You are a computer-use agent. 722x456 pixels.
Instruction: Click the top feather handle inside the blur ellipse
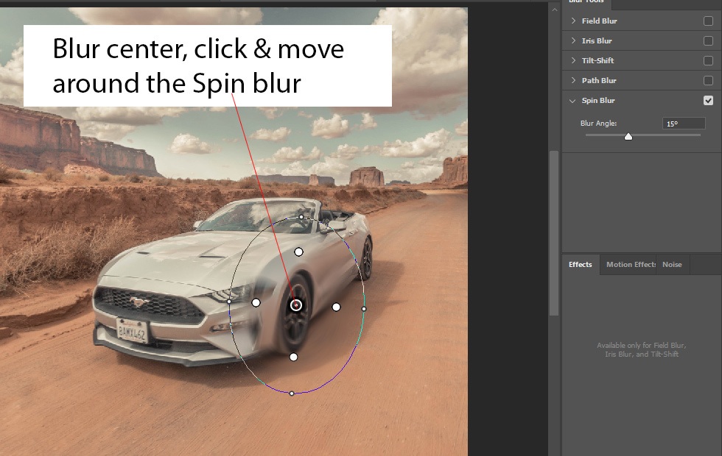[x=298, y=252]
